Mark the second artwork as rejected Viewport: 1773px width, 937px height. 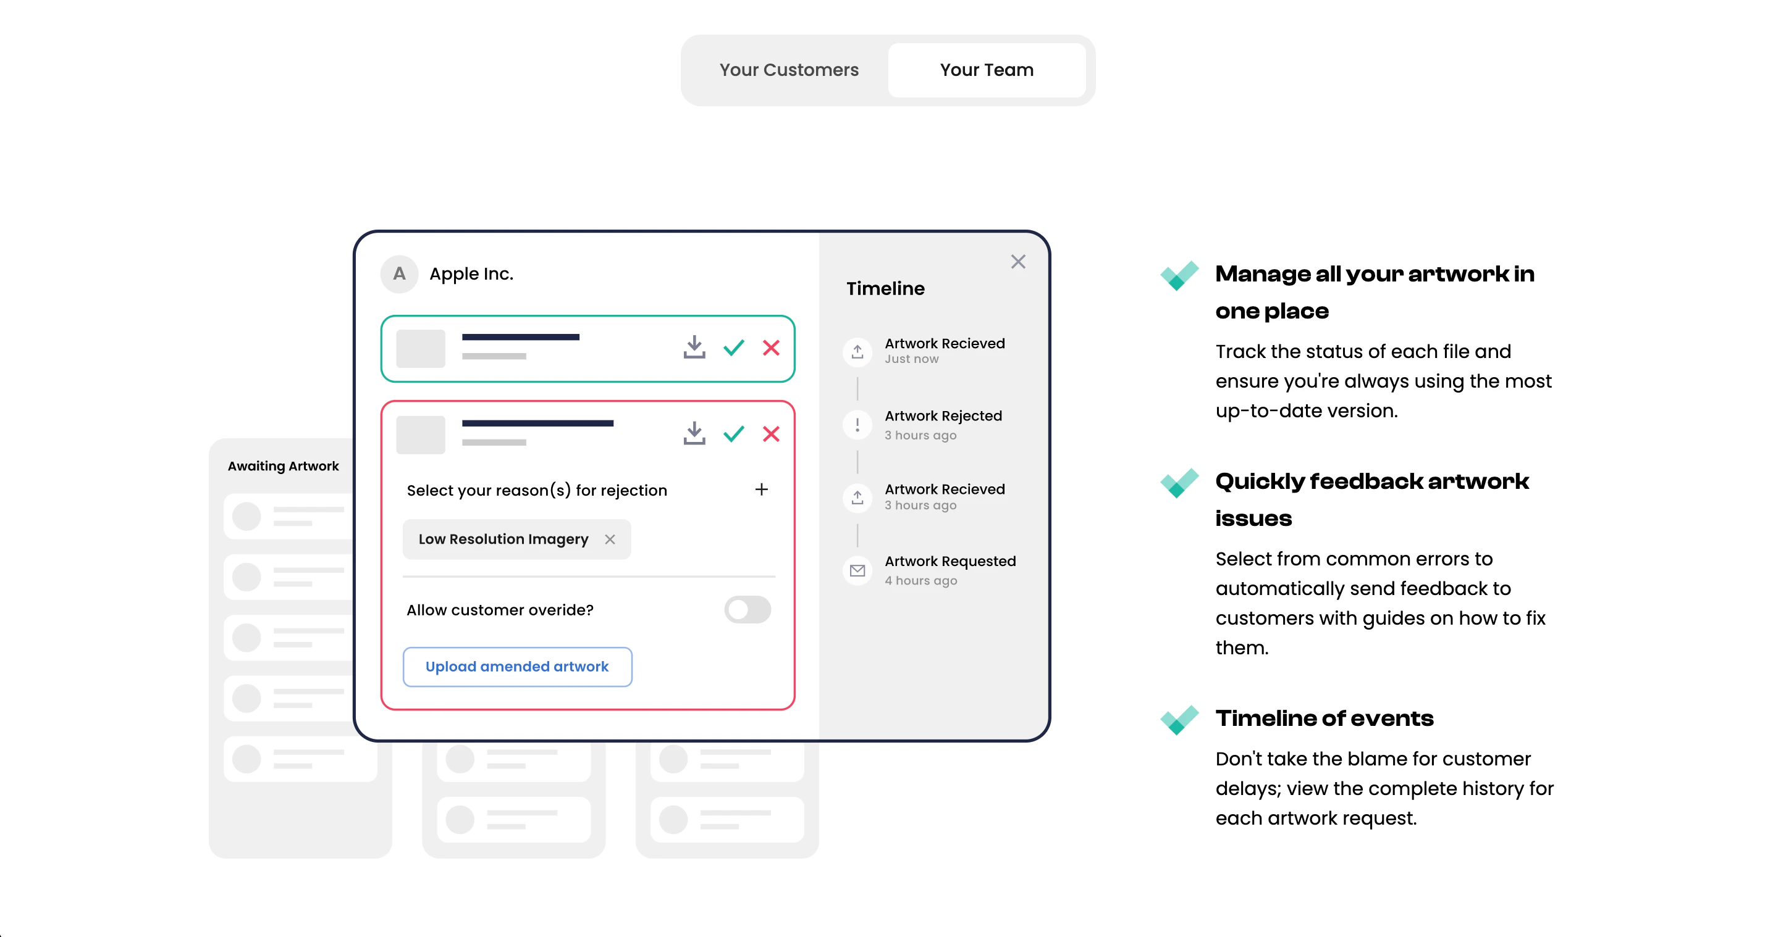coord(772,434)
